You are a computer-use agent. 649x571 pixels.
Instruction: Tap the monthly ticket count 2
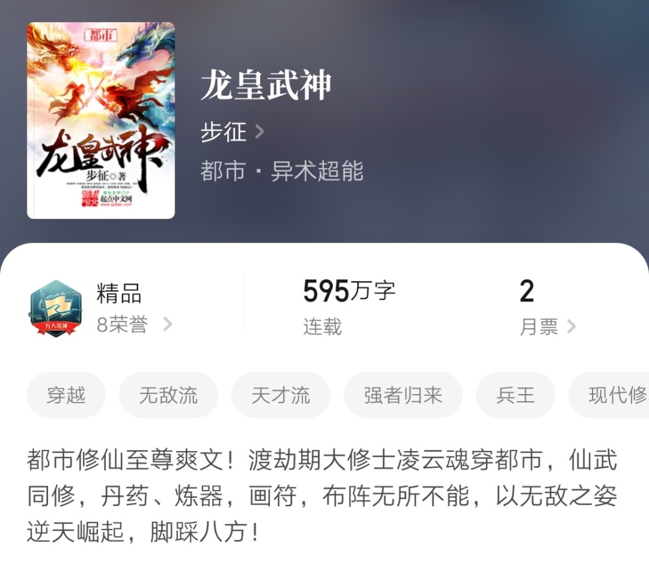click(526, 291)
